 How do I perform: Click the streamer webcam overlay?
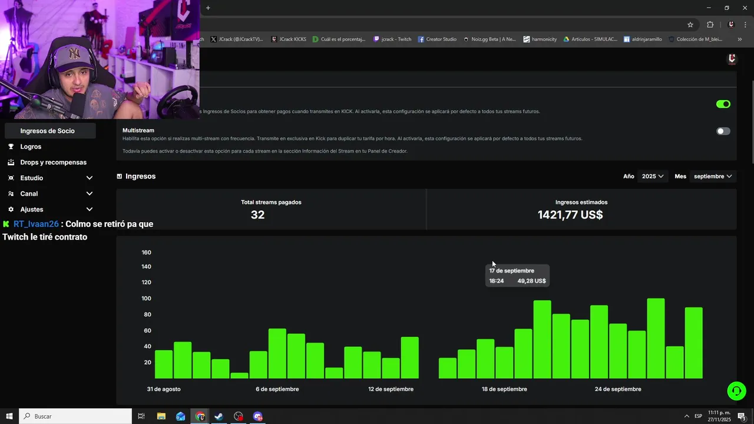[100, 59]
